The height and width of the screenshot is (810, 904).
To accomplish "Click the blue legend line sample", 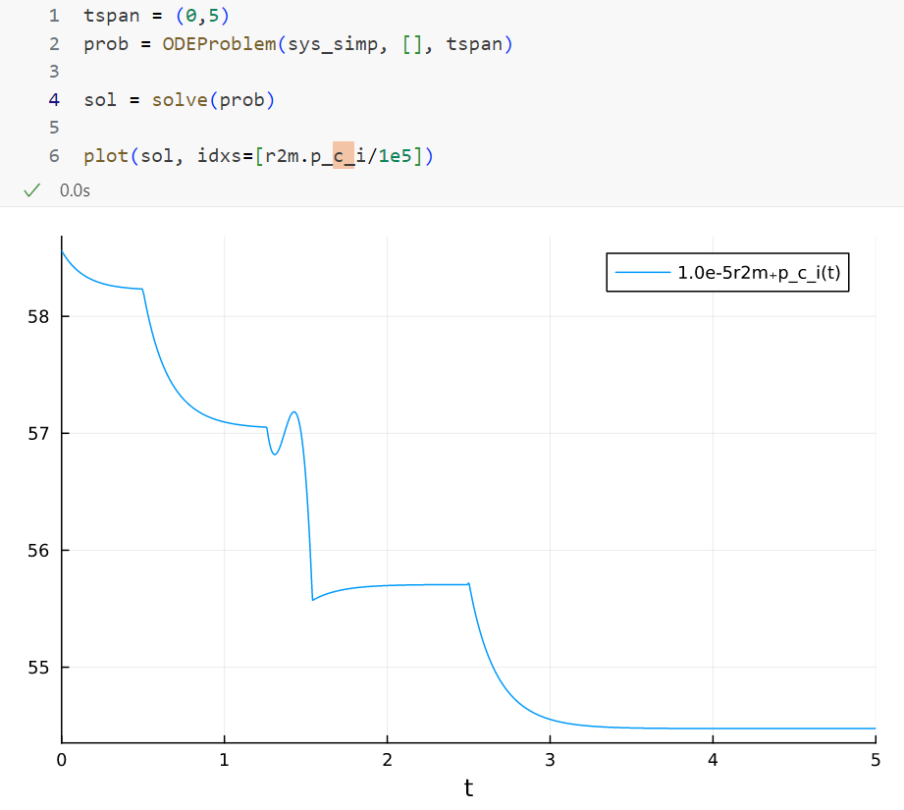I will pyautogui.click(x=643, y=273).
